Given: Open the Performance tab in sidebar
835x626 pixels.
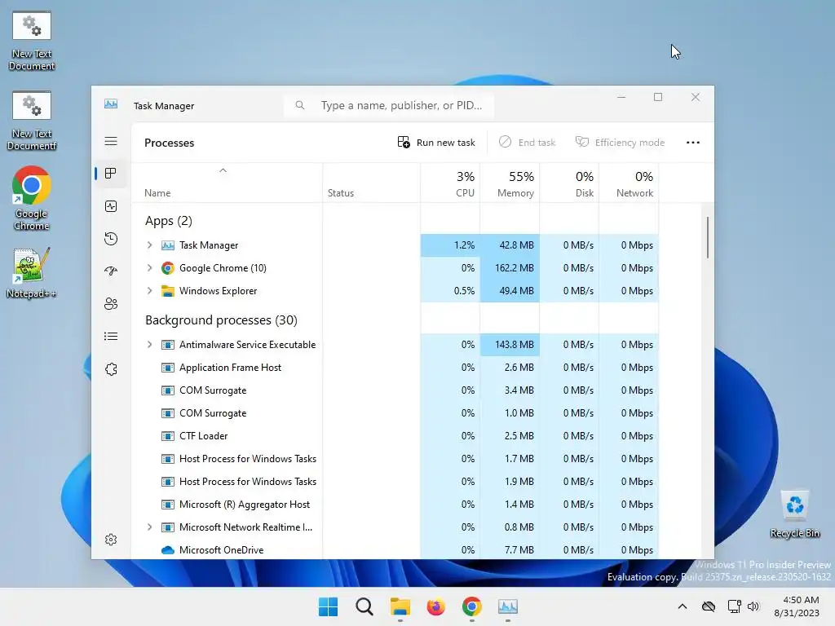Looking at the screenshot, I should coord(111,206).
